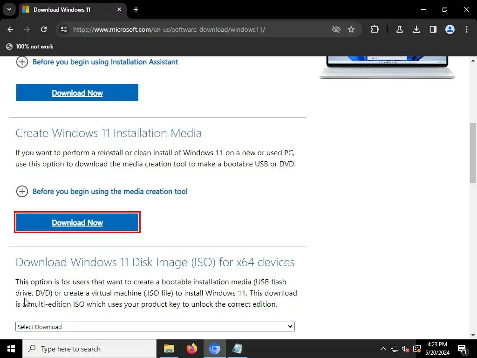Viewport: 477px width, 358px height.
Task: Click 'Create Windows 11 Installation Media' heading
Action: [109, 133]
